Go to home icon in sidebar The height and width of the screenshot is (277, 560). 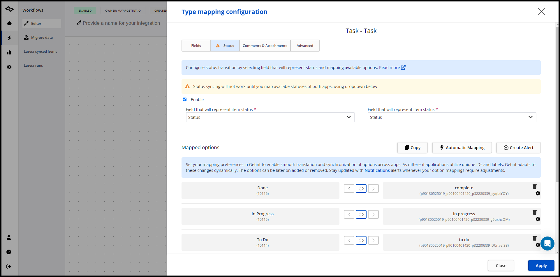(x=9, y=23)
